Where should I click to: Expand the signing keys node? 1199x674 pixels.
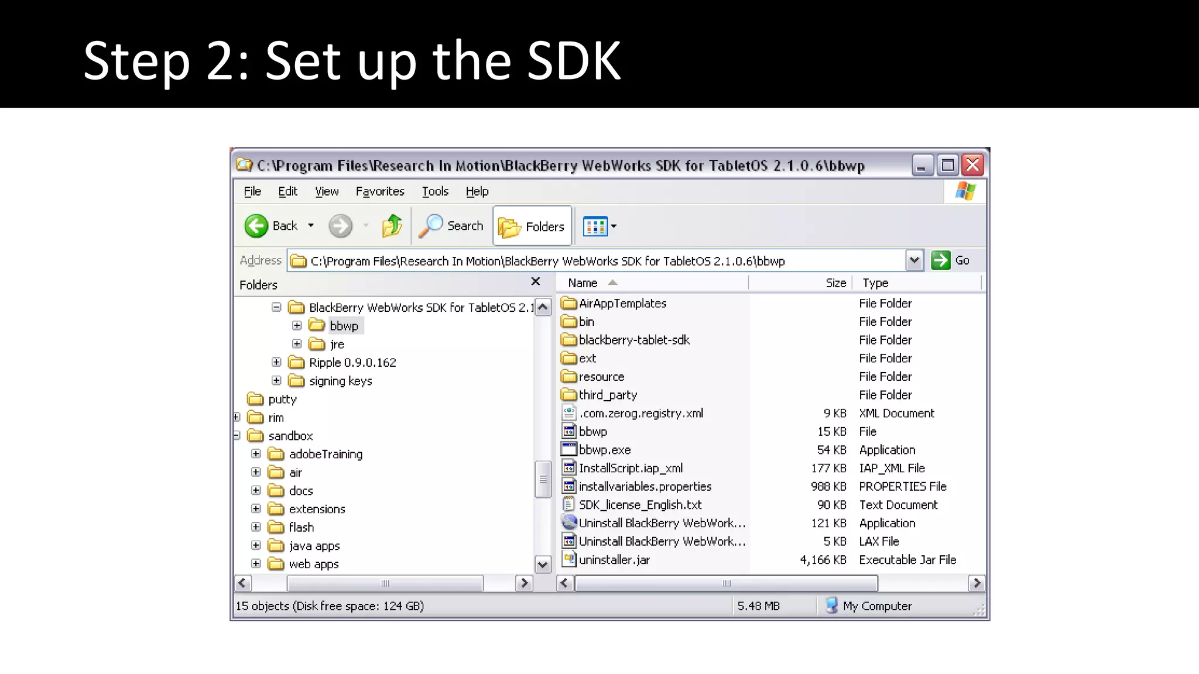click(276, 380)
